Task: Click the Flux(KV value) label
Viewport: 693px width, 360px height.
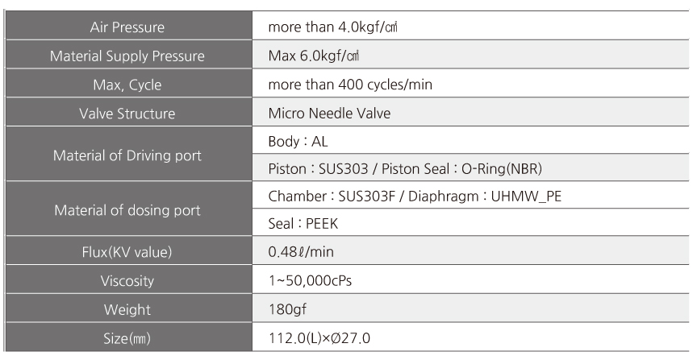Action: tap(127, 252)
